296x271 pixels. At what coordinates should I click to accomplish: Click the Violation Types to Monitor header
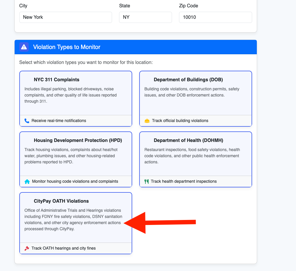tap(67, 47)
